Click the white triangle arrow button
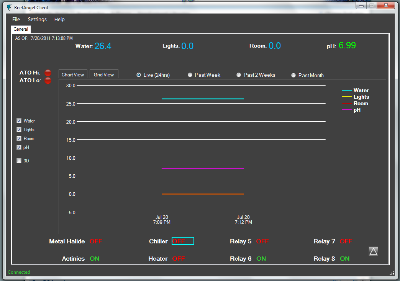The image size is (400, 281). pos(373,251)
